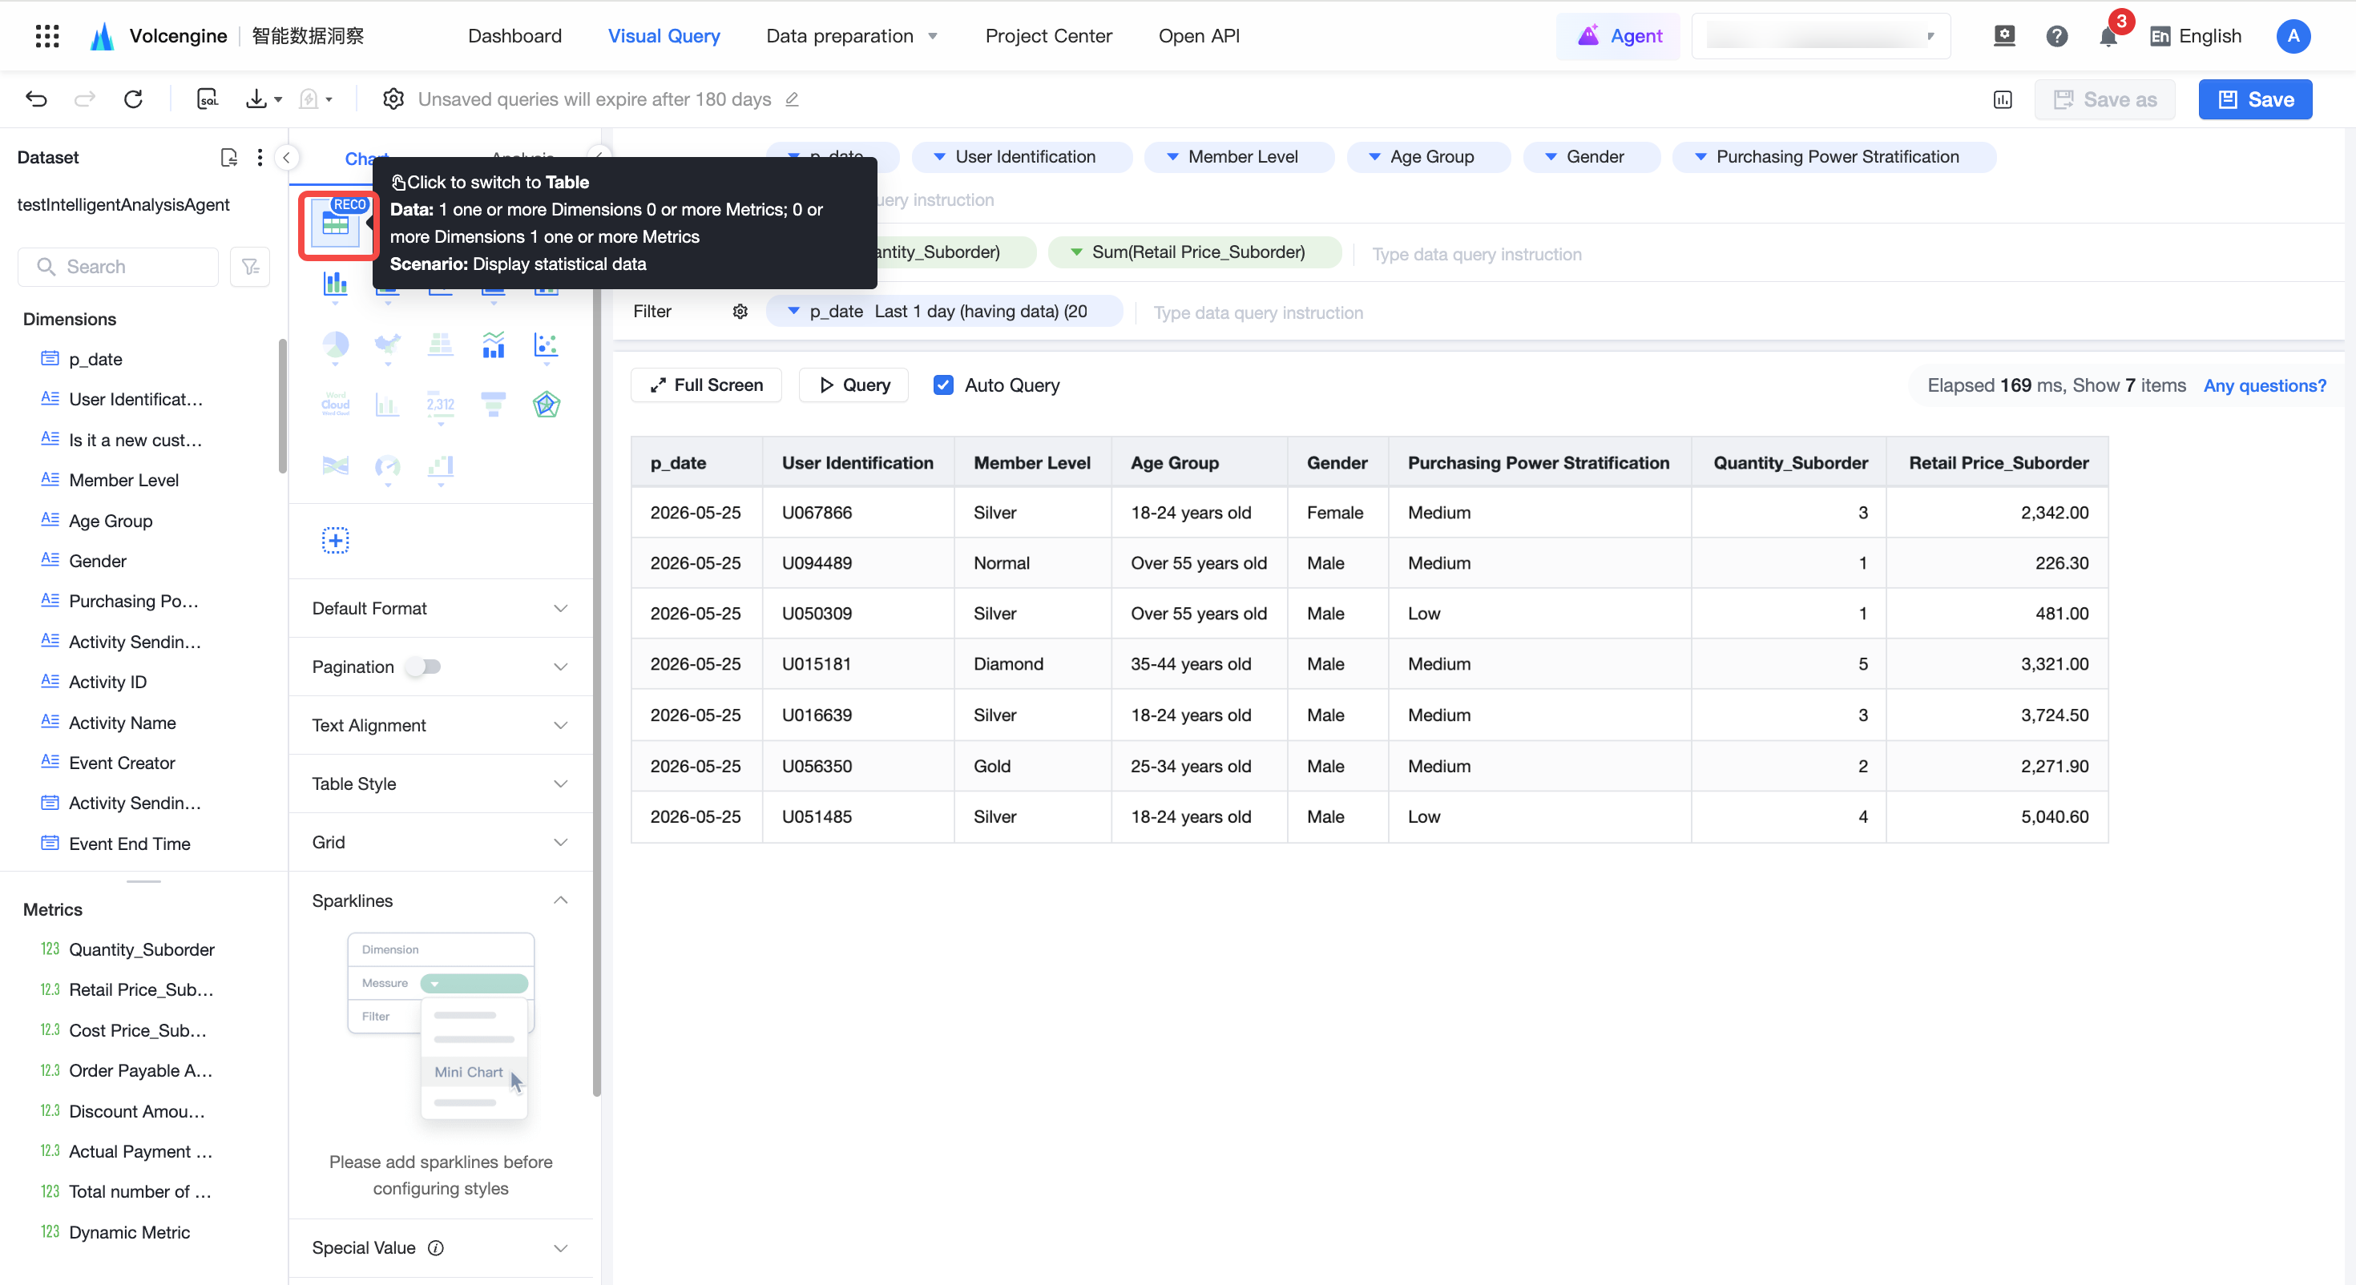The height and width of the screenshot is (1285, 2356).
Task: Click the dashed plus add-chart icon
Action: click(336, 540)
